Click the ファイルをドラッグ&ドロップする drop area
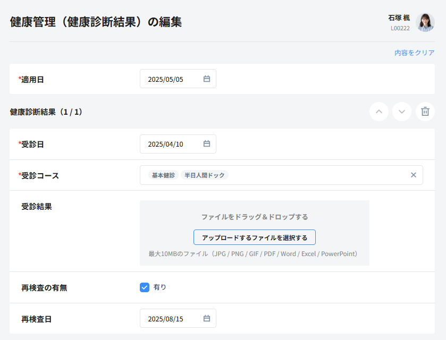Image resolution: width=446 pixels, height=340 pixels. [254, 217]
